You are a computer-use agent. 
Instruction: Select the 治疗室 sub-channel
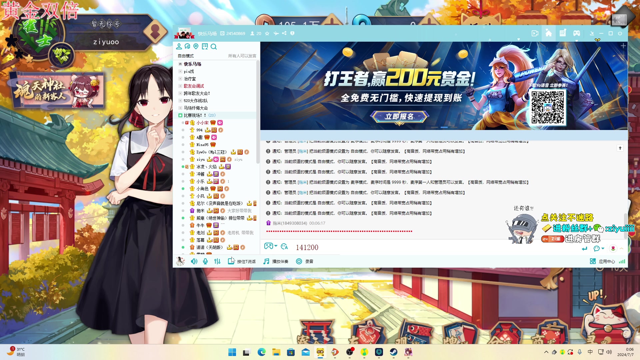[x=190, y=79]
